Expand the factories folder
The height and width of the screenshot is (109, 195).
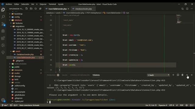(19, 23)
